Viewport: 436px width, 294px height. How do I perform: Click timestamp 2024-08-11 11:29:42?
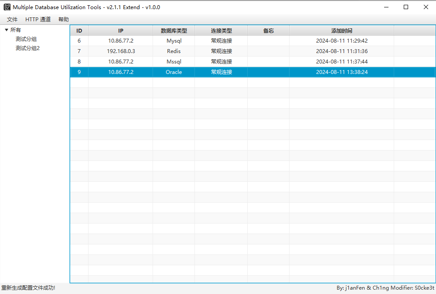pos(342,41)
